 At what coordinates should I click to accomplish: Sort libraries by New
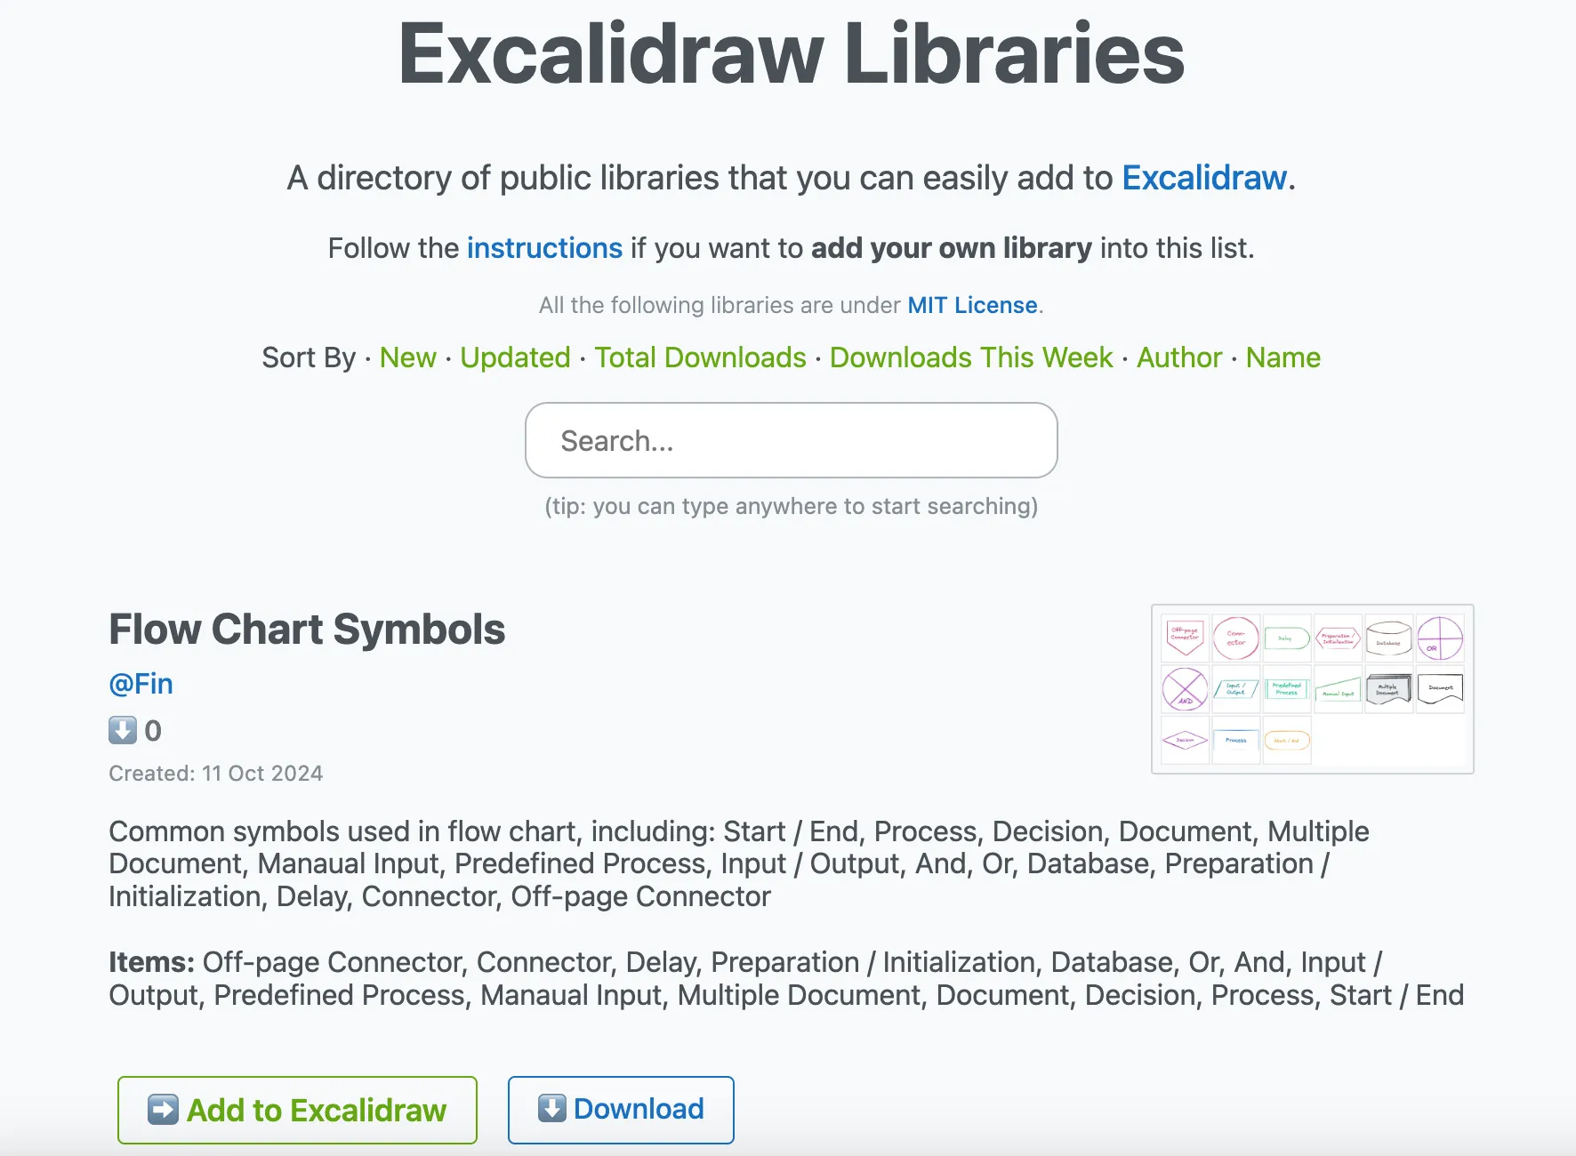coord(407,357)
